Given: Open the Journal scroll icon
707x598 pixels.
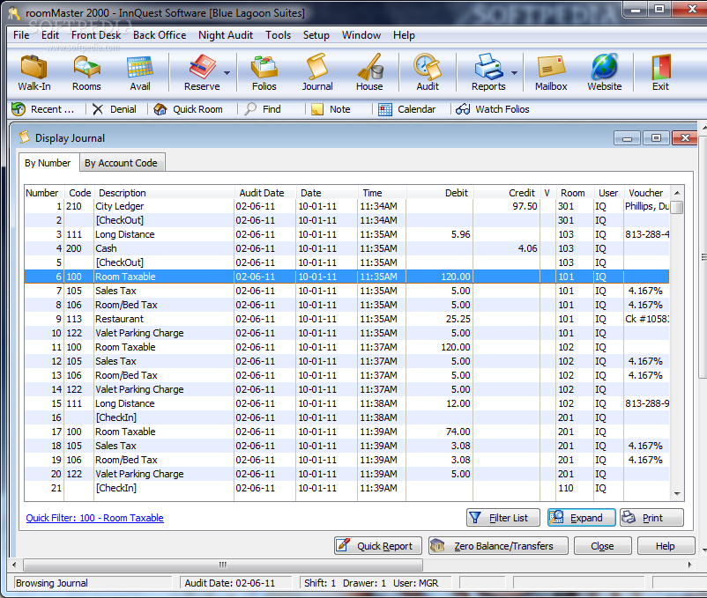Looking at the screenshot, I should (x=317, y=73).
